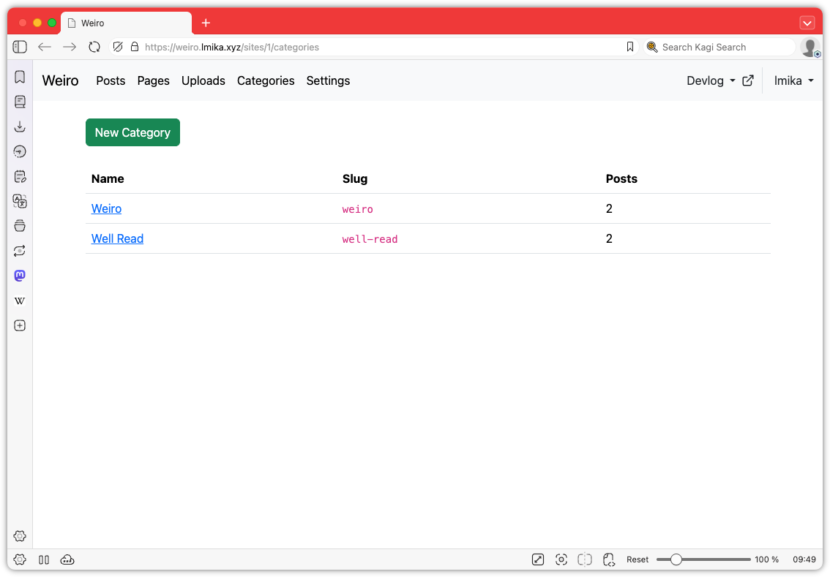Open the Uploads section
830x577 pixels.
(203, 81)
